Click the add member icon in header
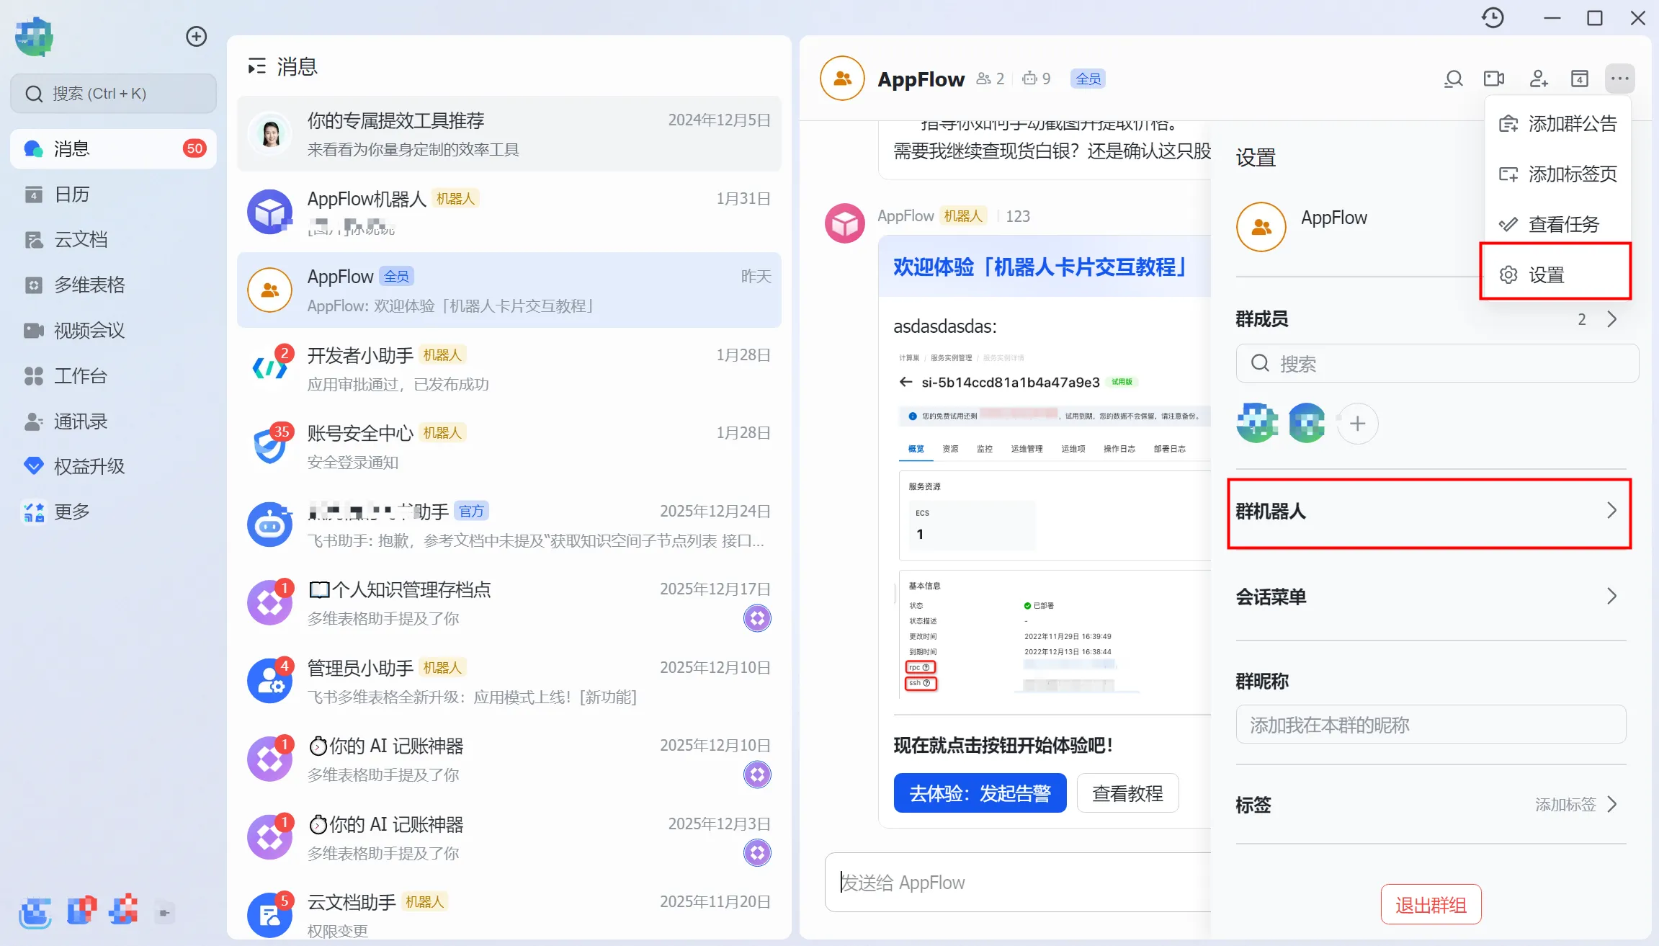 [1538, 79]
